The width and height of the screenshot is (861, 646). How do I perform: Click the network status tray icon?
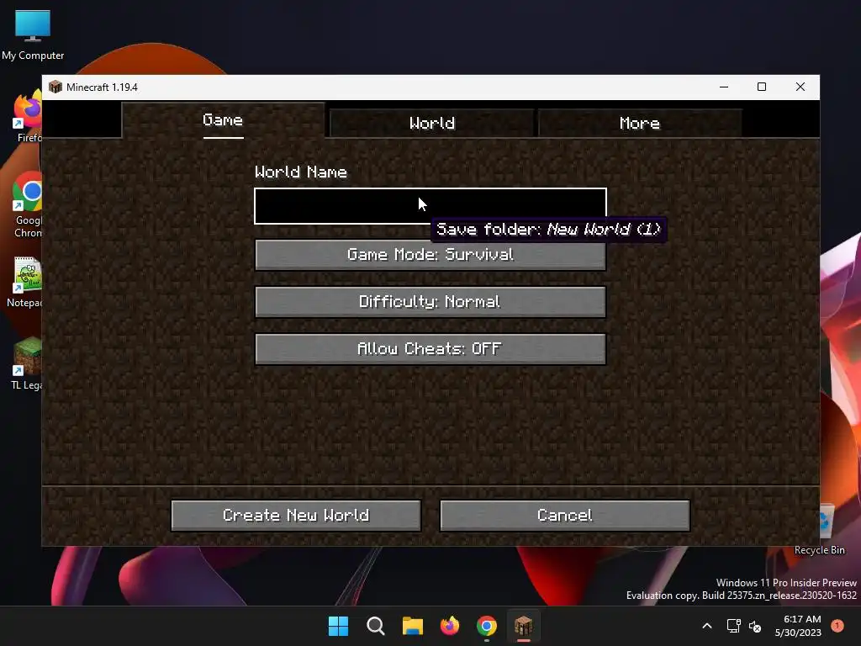tap(733, 626)
